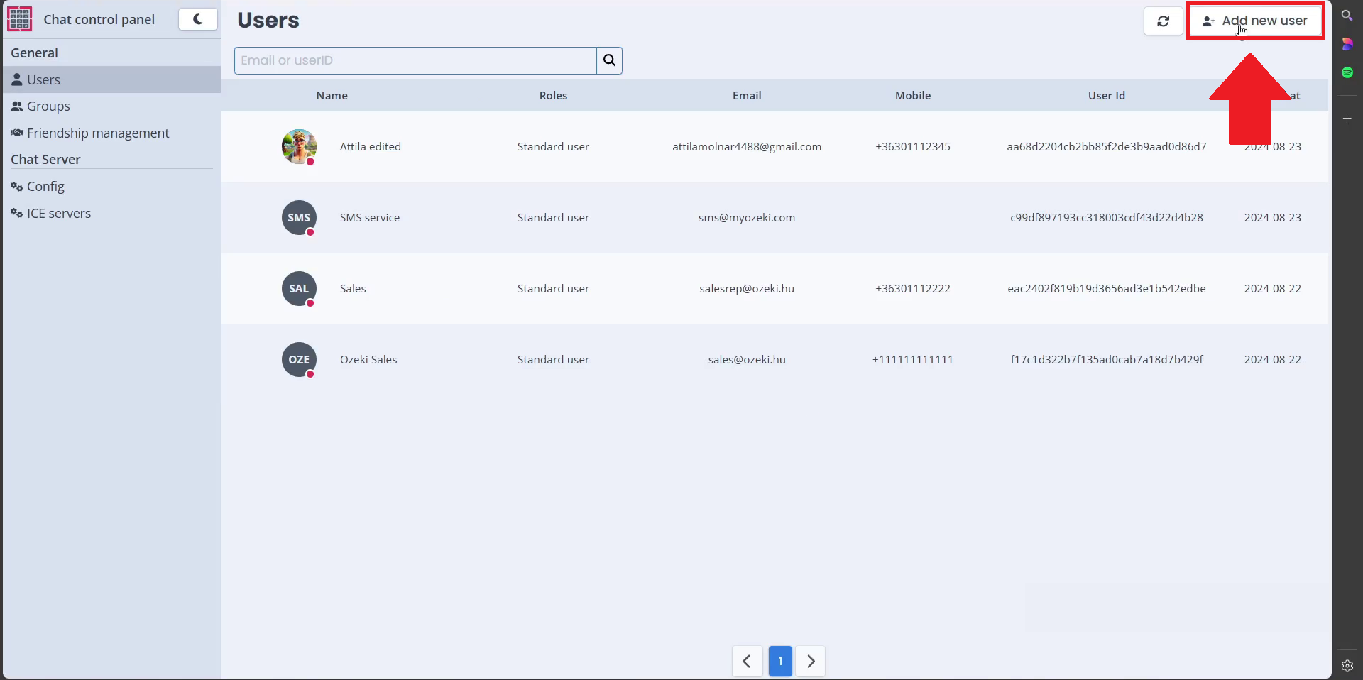
Task: Select page 1 in pagination
Action: (780, 662)
